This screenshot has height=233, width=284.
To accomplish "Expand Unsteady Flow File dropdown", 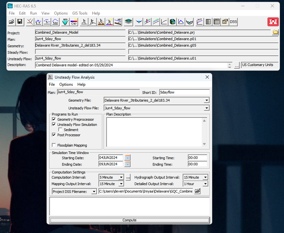I will pyautogui.click(x=207, y=108).
